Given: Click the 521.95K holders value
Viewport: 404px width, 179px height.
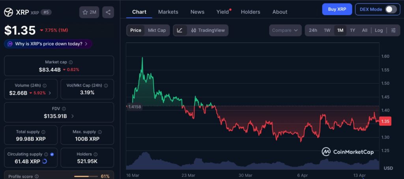Looking at the screenshot, I should point(87,162).
